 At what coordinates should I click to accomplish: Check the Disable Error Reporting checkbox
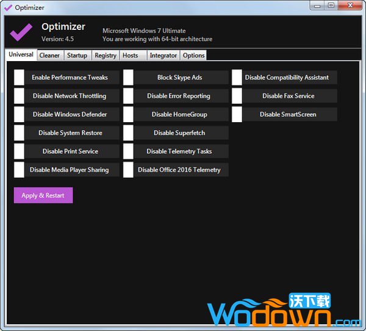click(x=128, y=96)
